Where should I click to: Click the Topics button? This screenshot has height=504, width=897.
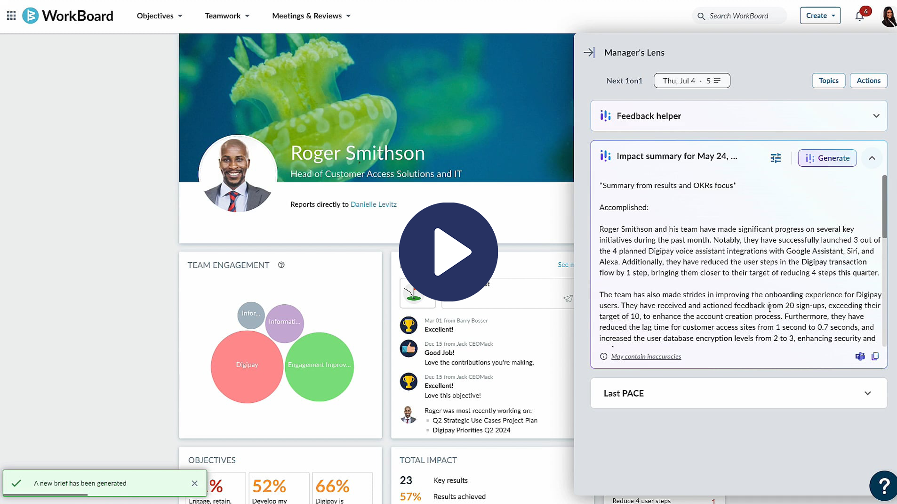point(828,81)
